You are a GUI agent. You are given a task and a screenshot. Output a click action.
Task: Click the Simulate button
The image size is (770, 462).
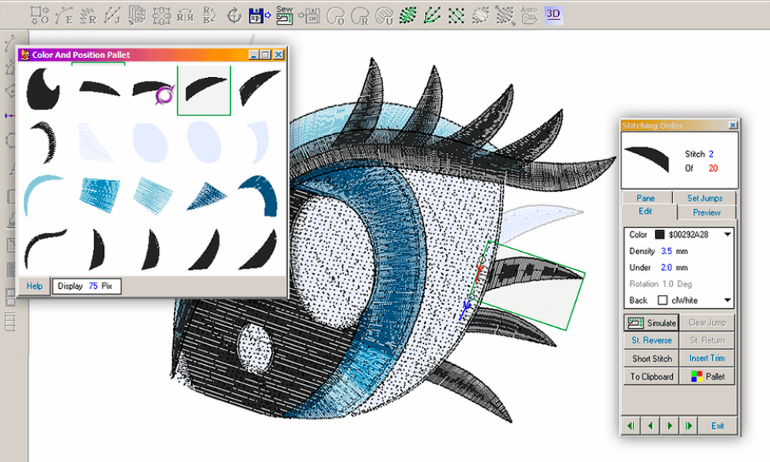click(x=651, y=323)
